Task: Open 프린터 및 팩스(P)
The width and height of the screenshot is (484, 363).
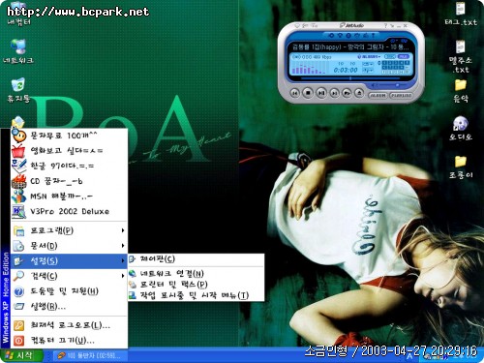Action: [x=197, y=285]
